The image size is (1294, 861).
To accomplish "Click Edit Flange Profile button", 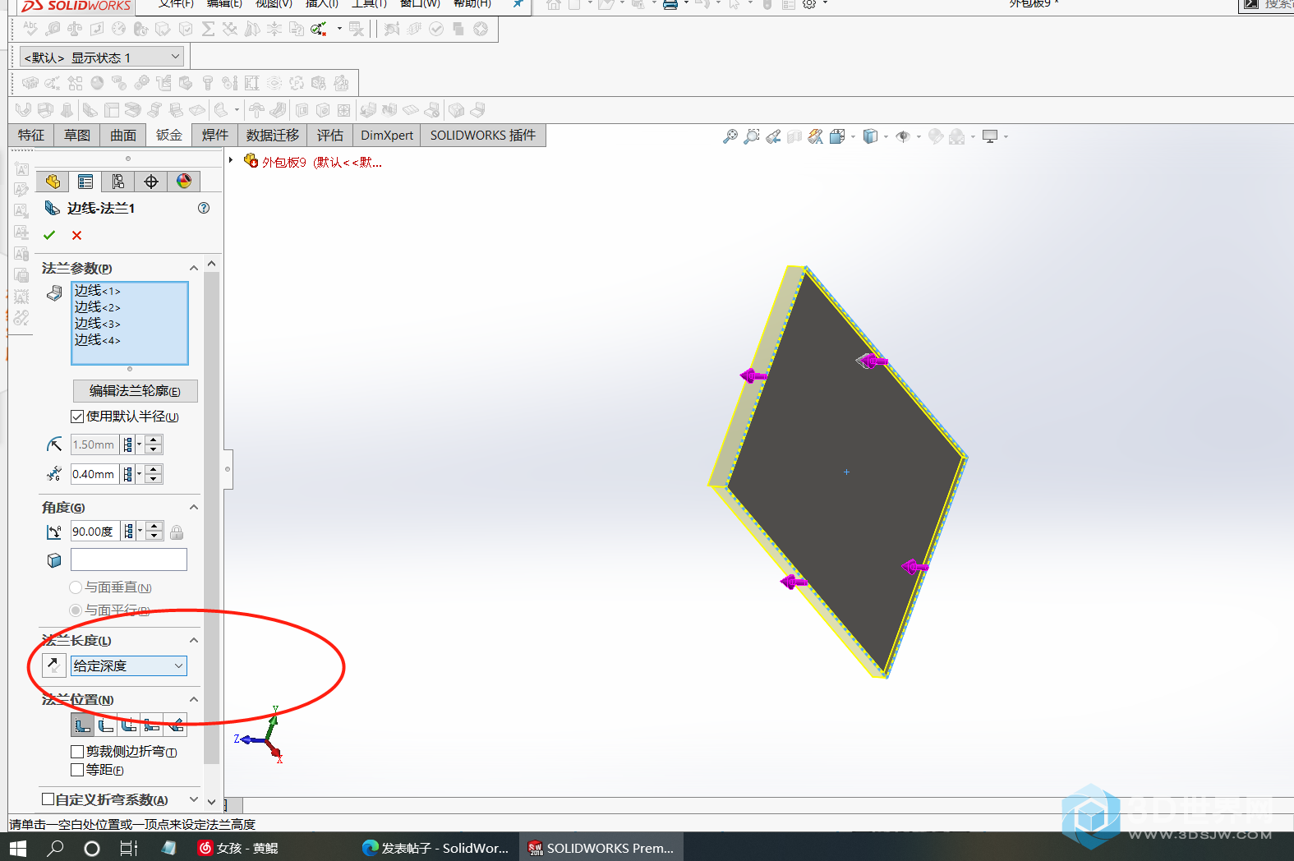I will [x=135, y=390].
